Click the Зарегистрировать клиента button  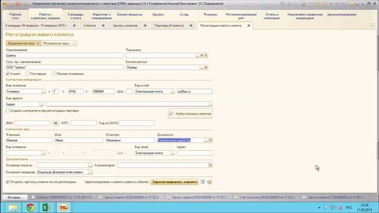(x=175, y=182)
